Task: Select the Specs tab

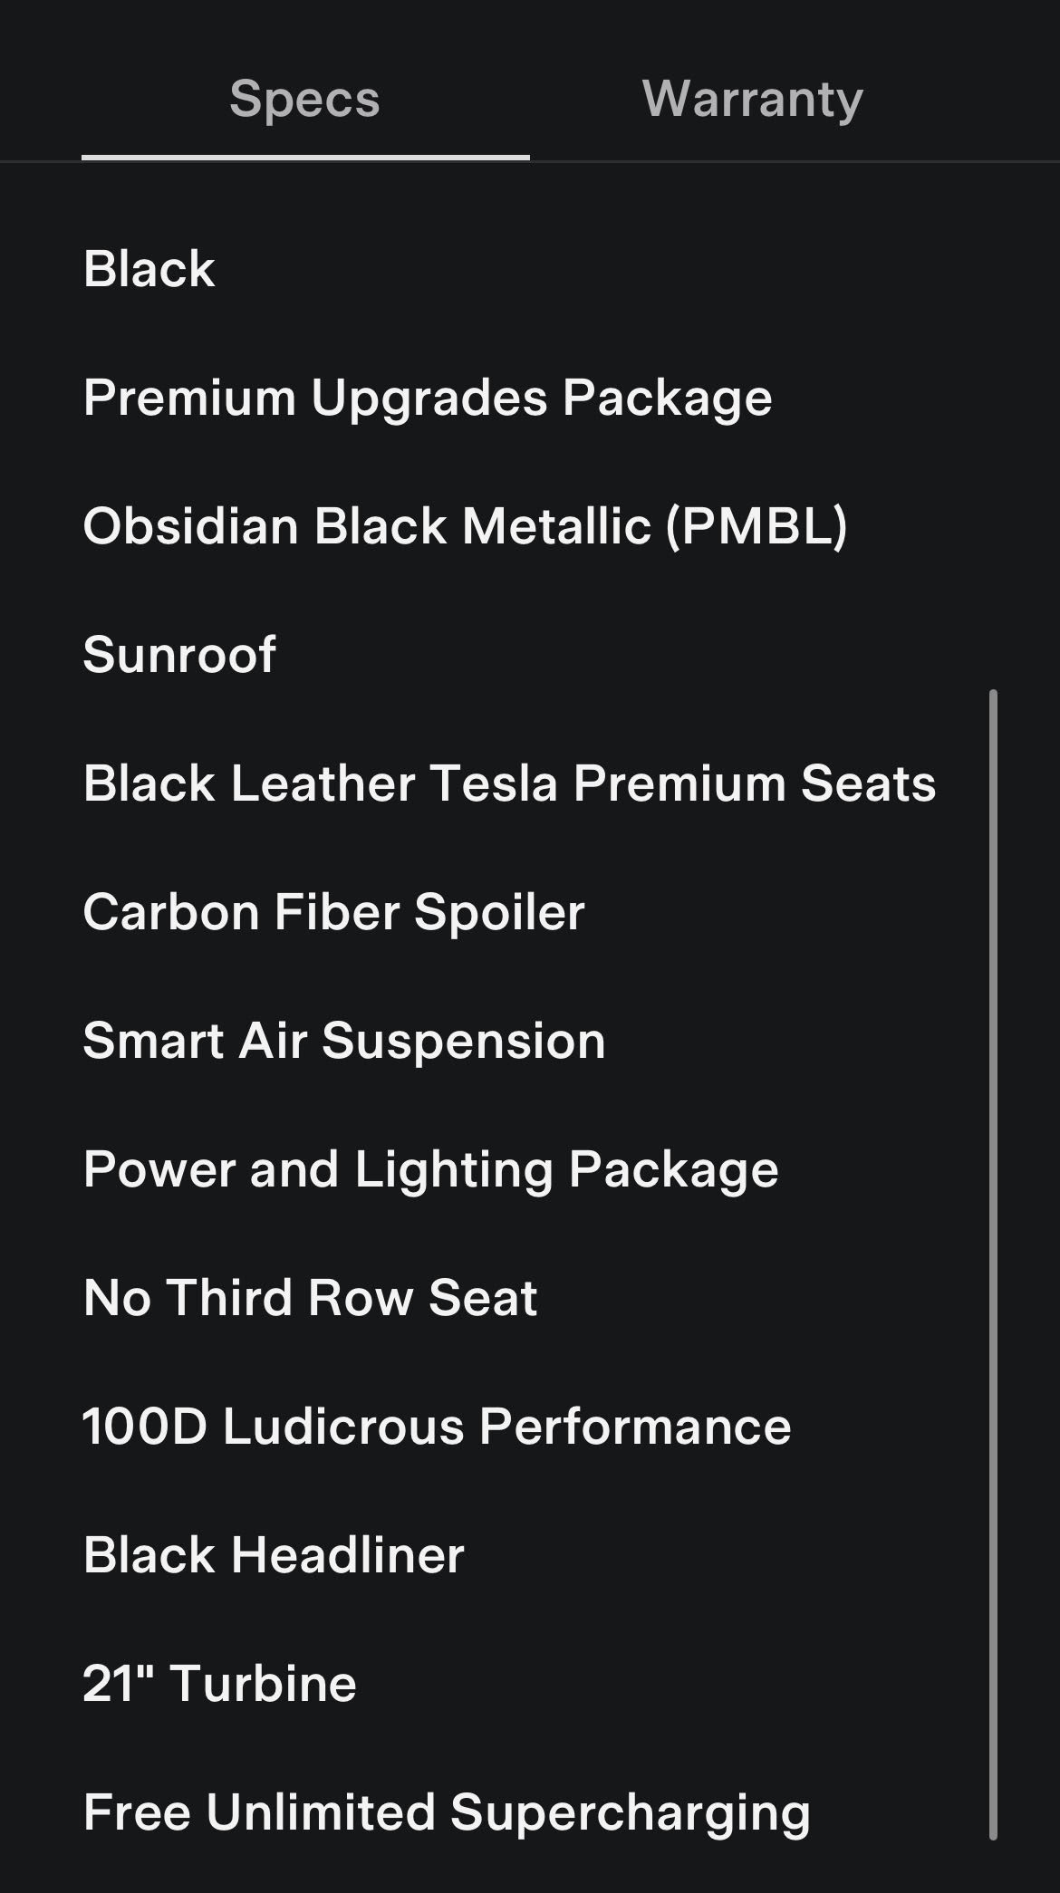Action: tap(304, 99)
